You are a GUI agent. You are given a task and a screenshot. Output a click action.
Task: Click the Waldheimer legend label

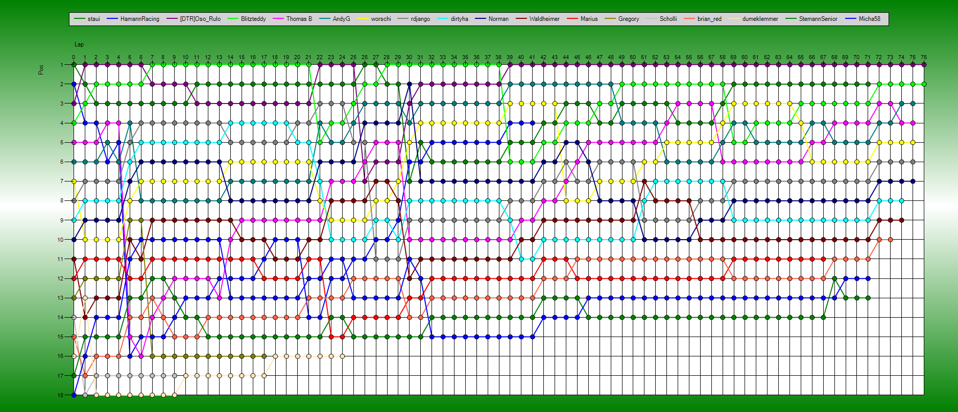538,19
